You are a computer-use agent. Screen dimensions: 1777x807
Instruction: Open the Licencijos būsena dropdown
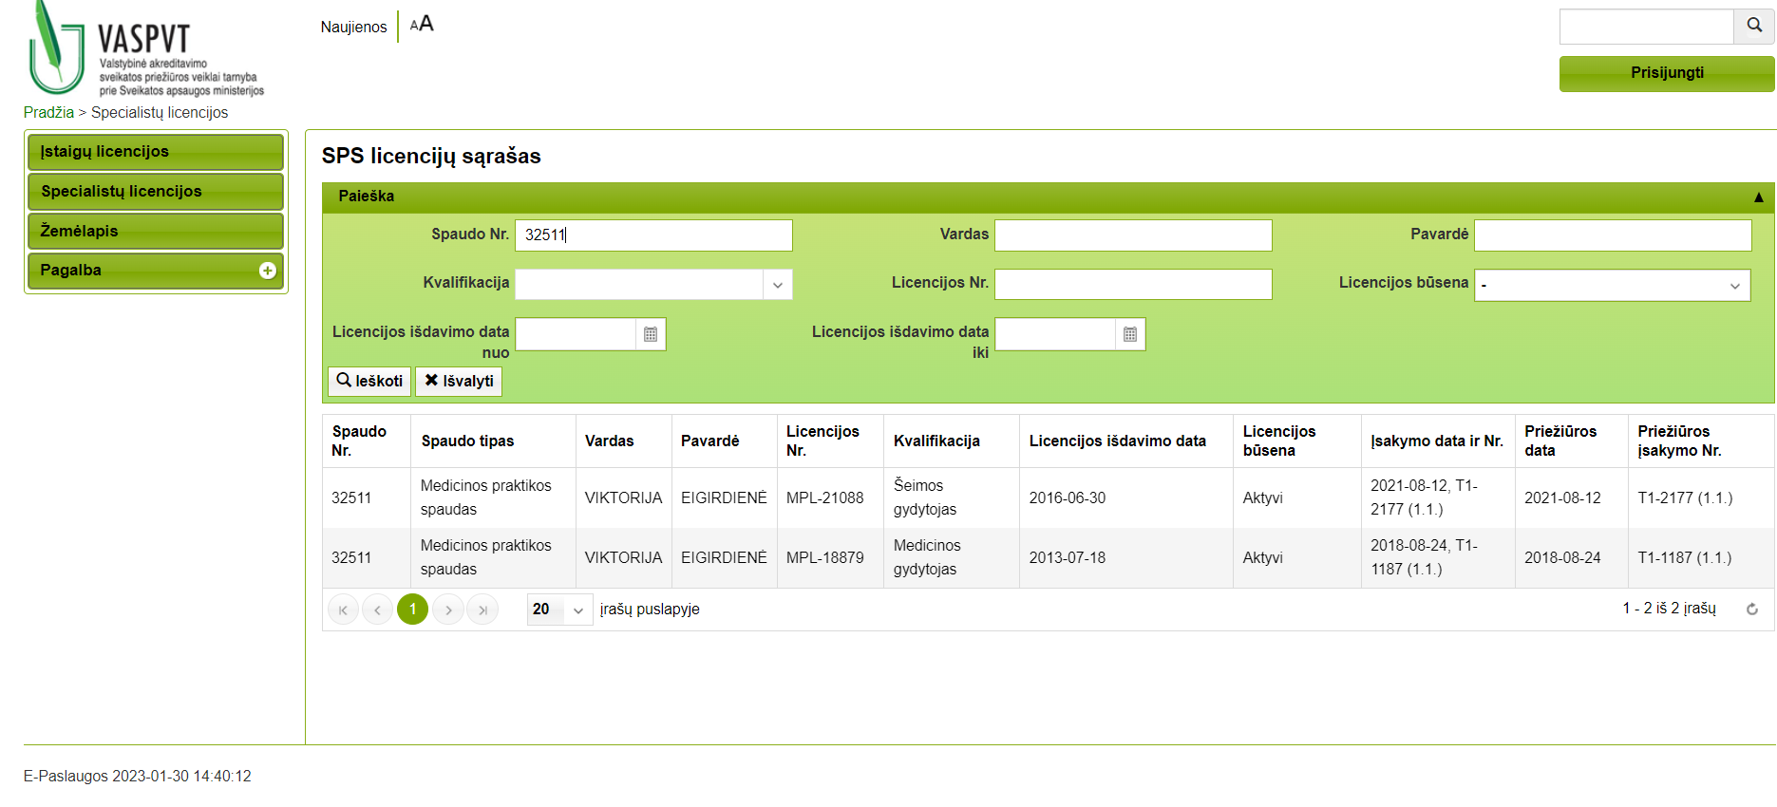click(x=1734, y=286)
